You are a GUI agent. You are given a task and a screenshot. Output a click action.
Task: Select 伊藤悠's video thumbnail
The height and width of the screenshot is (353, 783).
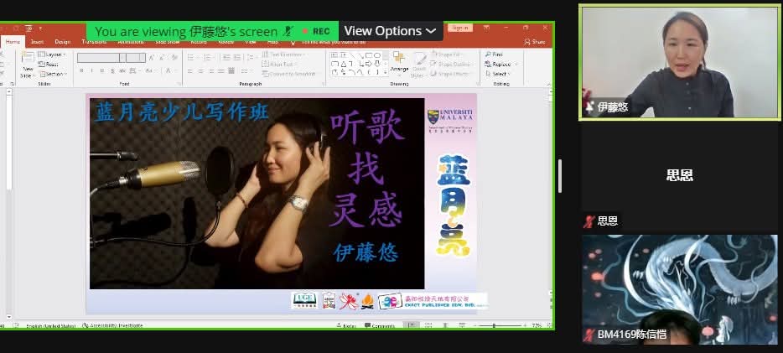(680, 62)
